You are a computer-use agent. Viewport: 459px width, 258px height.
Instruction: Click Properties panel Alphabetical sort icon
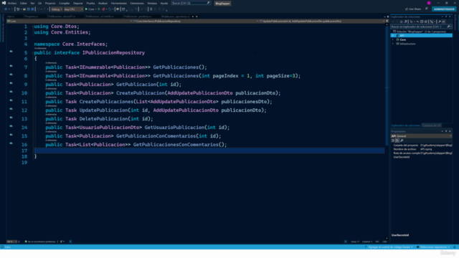click(397, 140)
